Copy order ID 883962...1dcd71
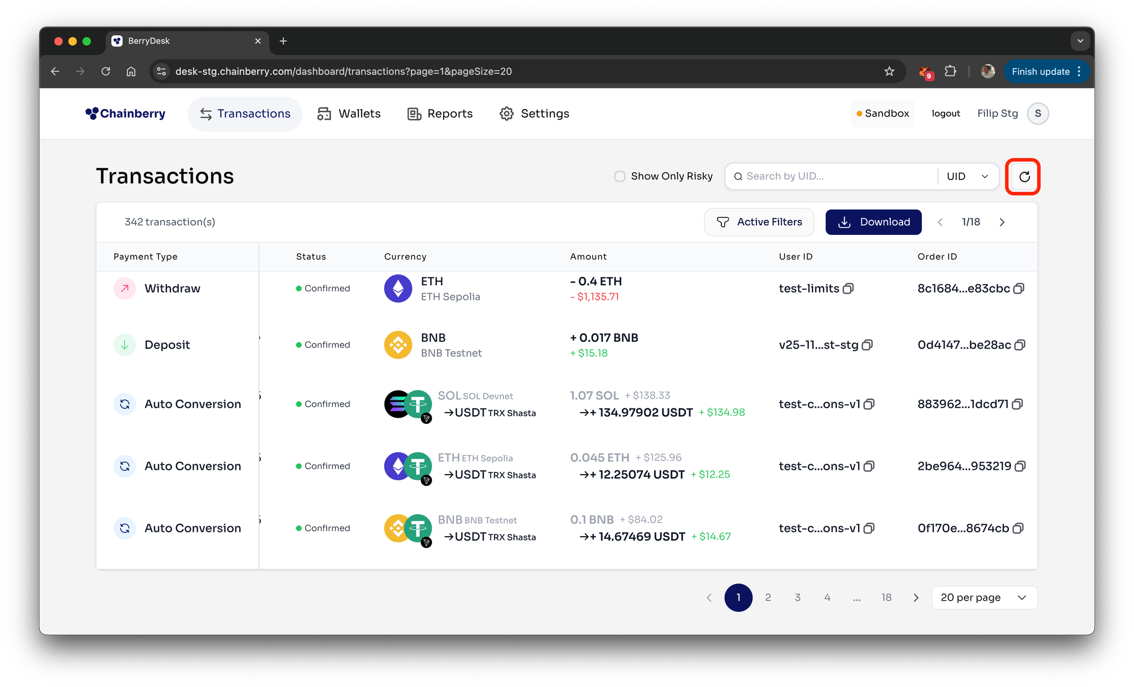 click(x=1017, y=404)
